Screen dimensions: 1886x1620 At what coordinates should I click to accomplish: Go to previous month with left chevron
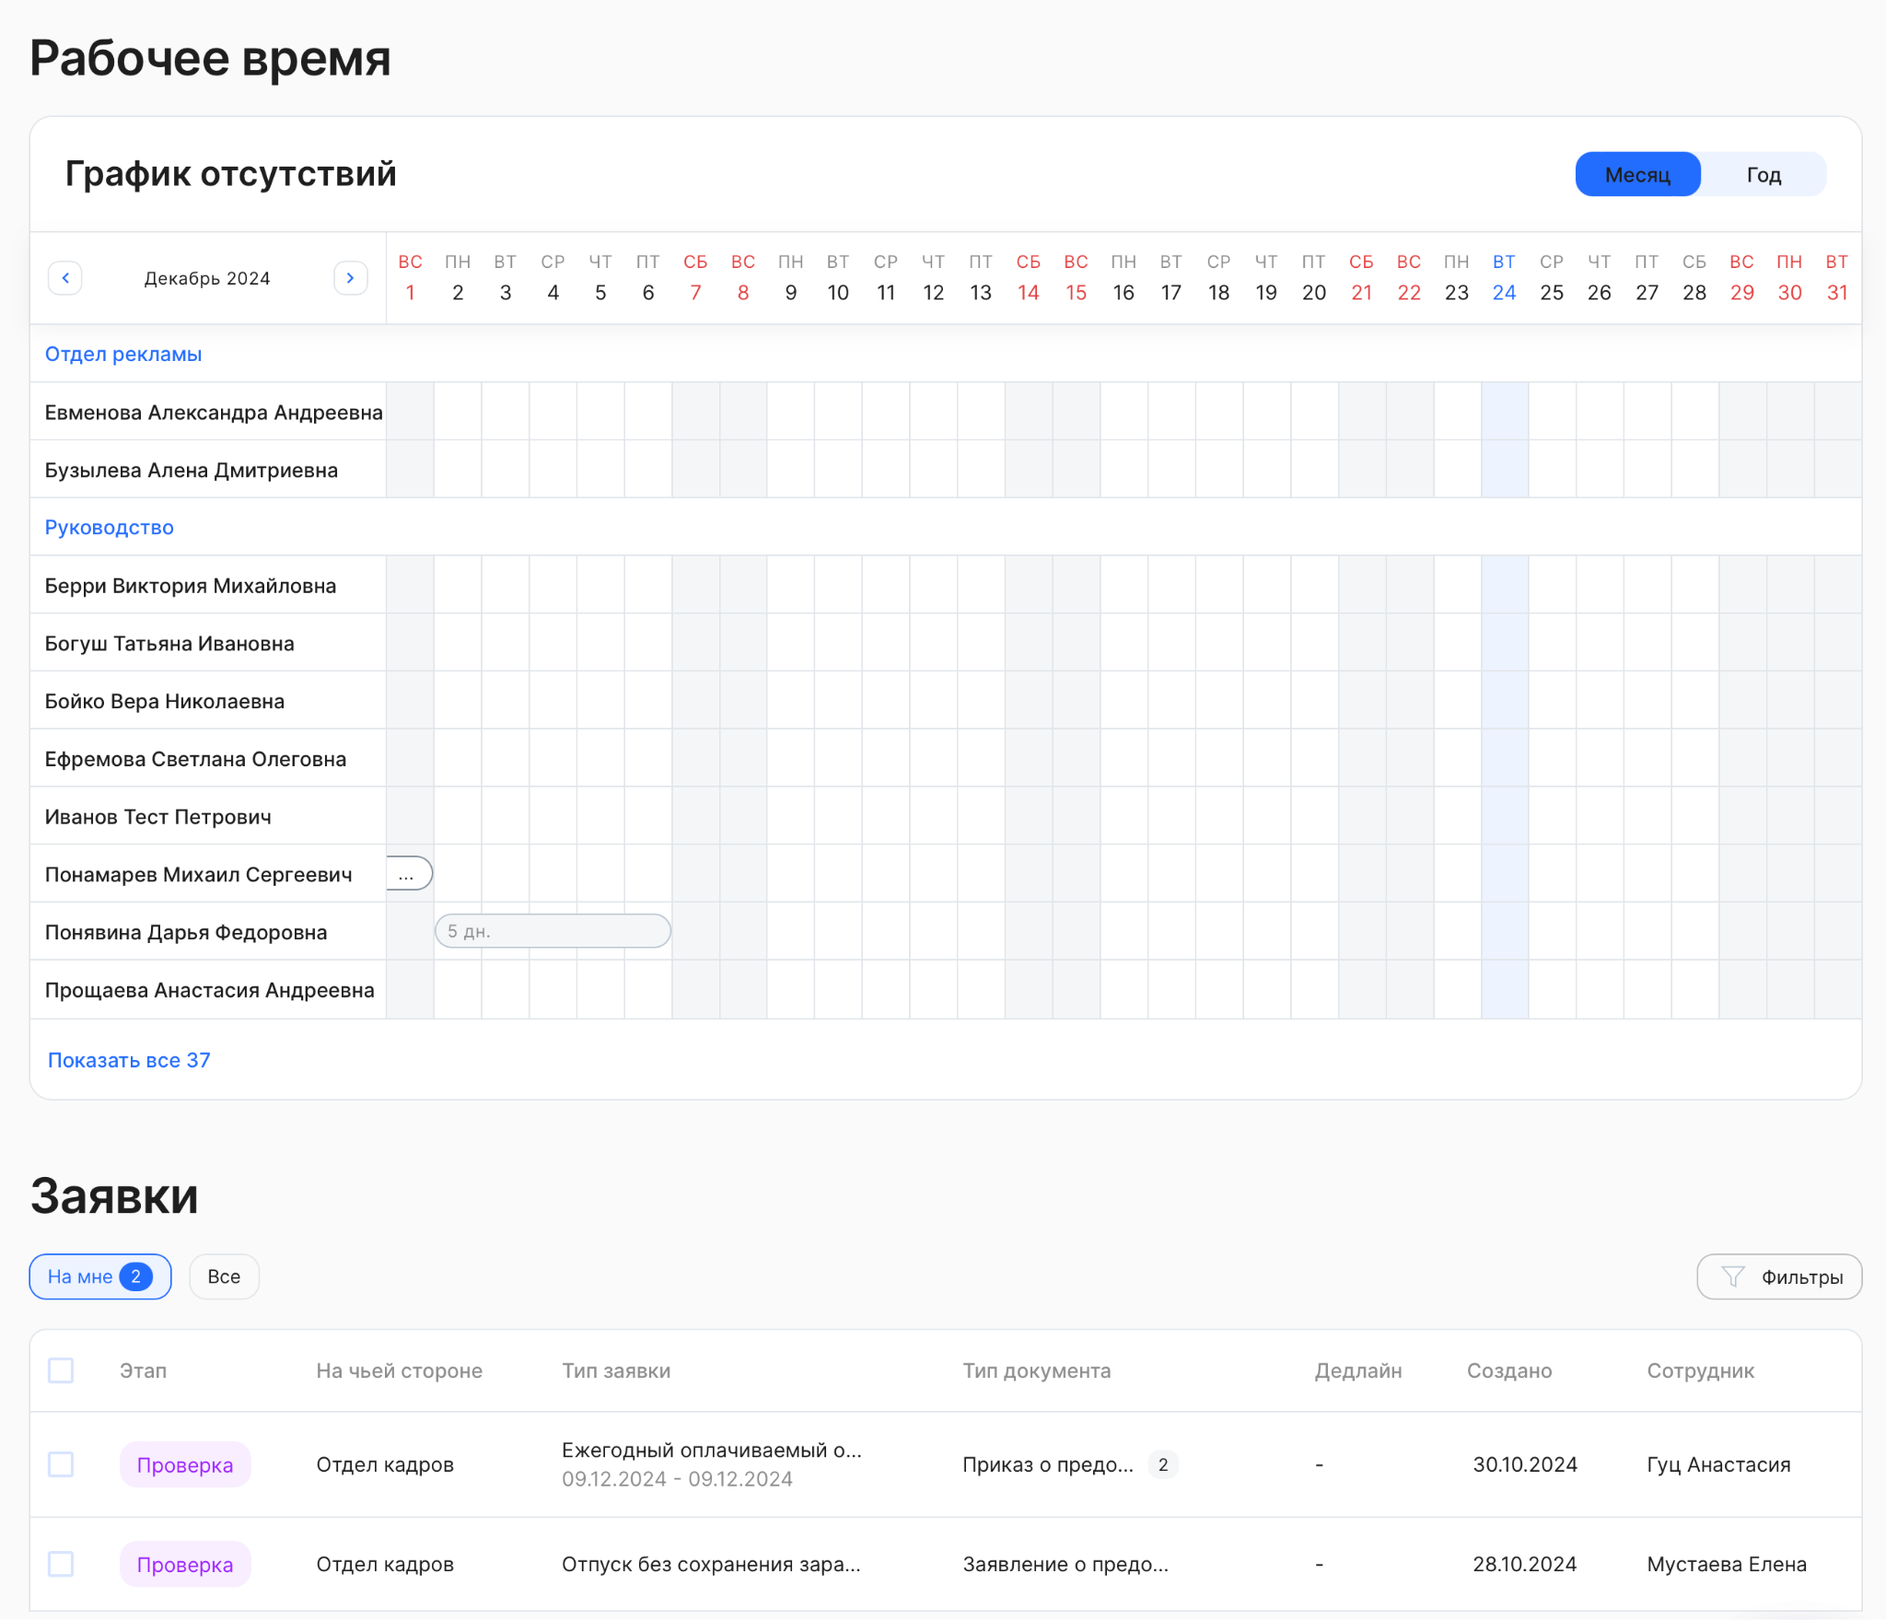pos(65,278)
